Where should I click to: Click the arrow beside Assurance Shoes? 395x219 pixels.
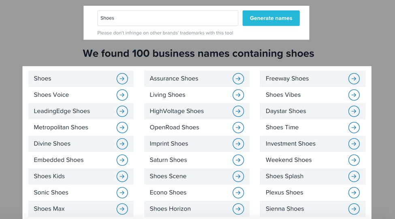(238, 79)
